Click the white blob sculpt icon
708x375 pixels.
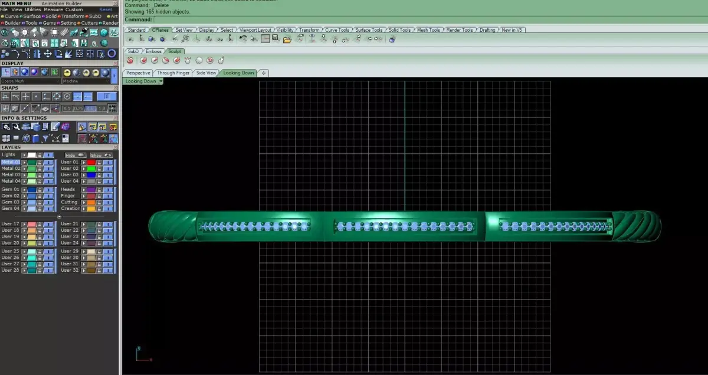pos(199,60)
